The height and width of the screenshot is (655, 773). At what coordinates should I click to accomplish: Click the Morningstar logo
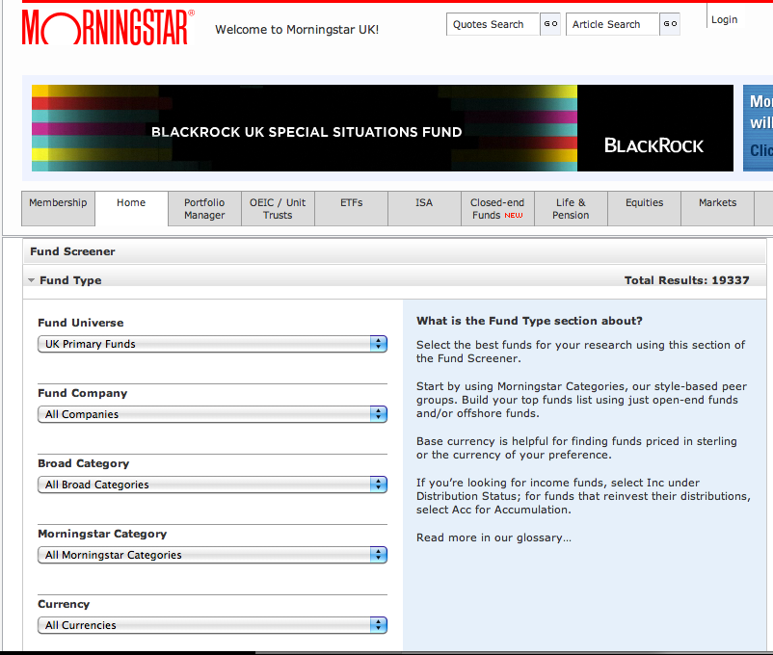[x=108, y=28]
